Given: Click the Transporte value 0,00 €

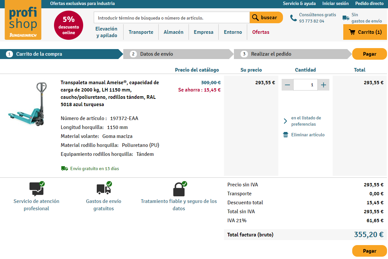Looking at the screenshot, I should (376, 194).
